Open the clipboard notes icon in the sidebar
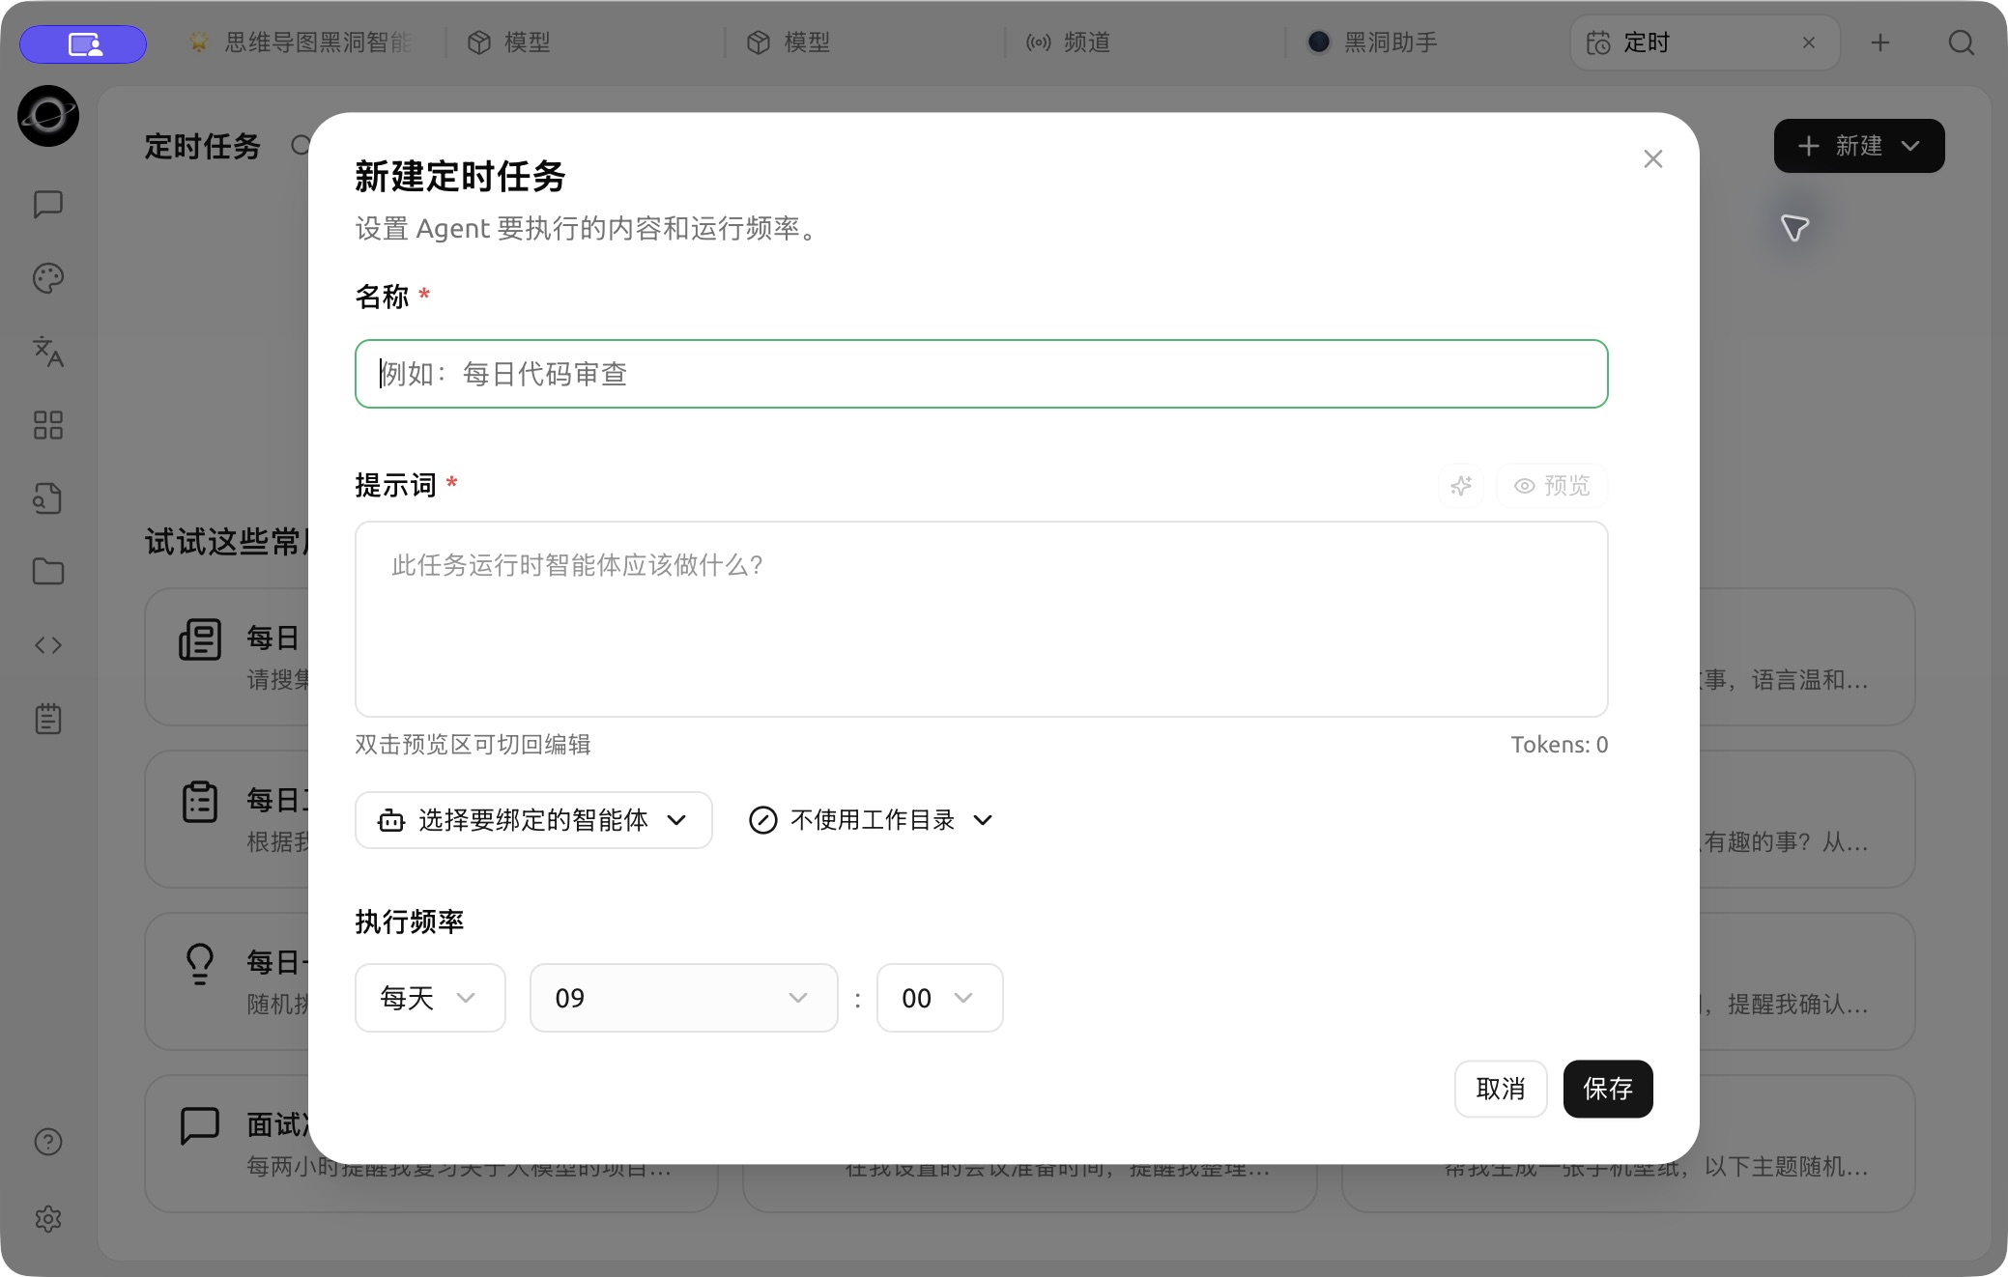 point(48,719)
